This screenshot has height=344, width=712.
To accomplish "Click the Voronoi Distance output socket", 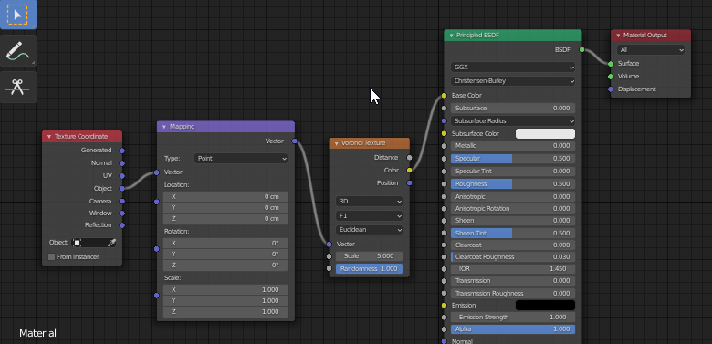I will point(410,158).
